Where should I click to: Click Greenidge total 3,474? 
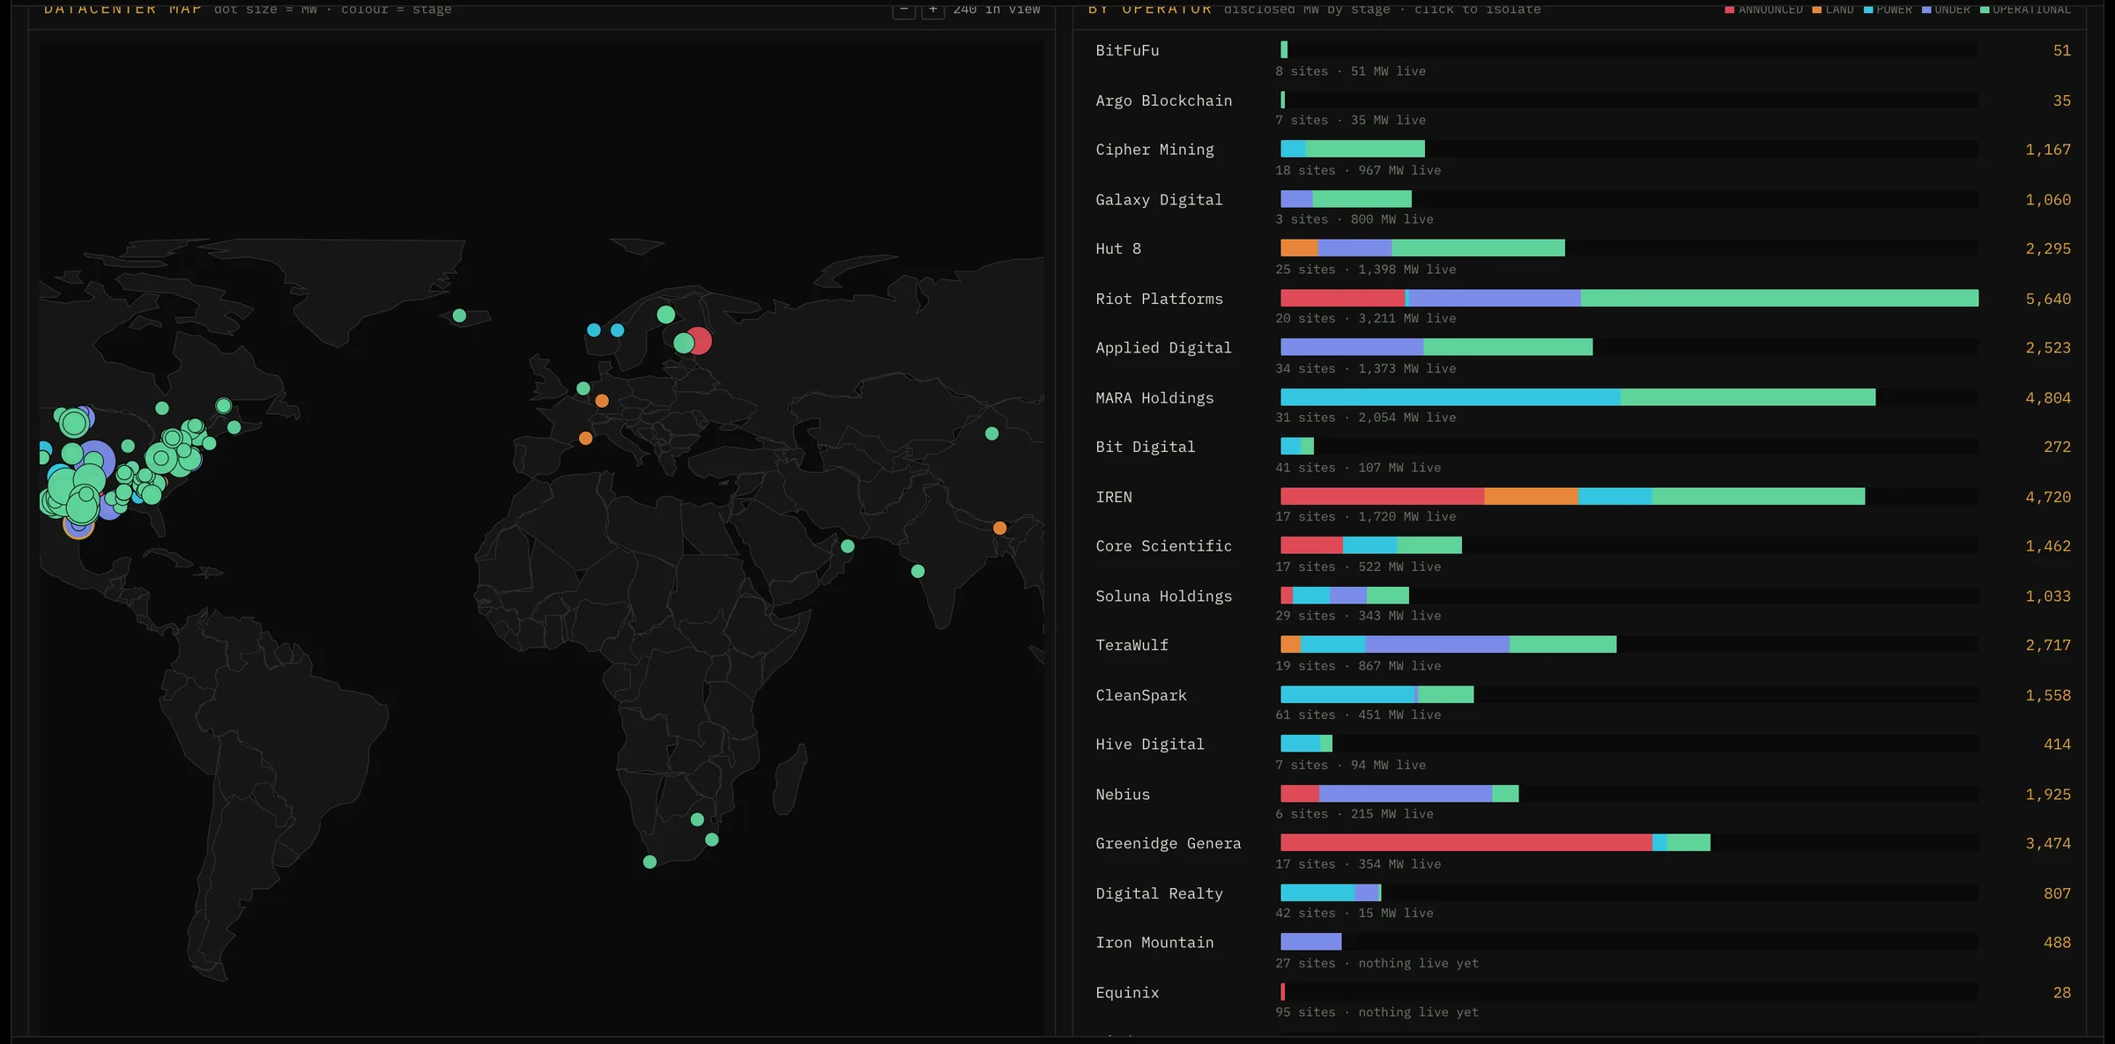click(x=2048, y=843)
